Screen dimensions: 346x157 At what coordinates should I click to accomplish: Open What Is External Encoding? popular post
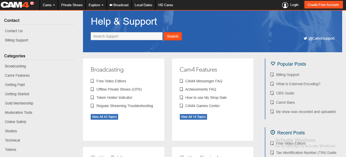(298, 84)
